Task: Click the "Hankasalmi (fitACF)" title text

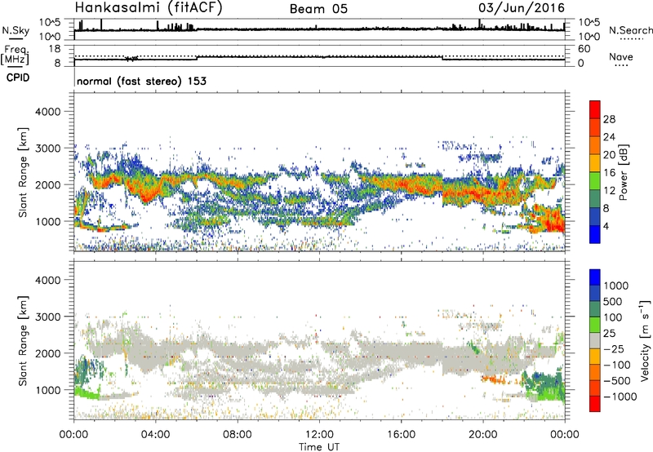Action: click(x=149, y=7)
